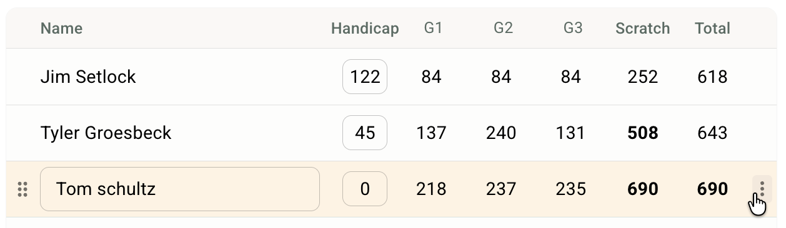Select Tyler Groesbeck's handicap box showing 45

(365, 133)
